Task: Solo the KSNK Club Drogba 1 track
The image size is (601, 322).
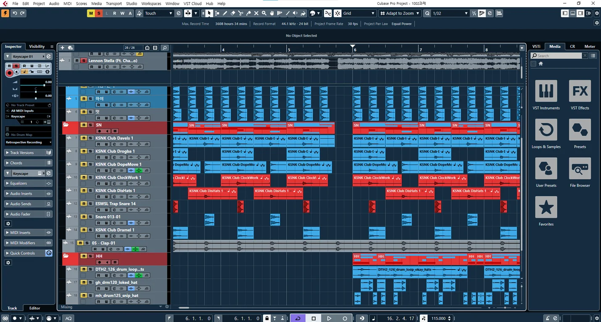Action: pos(90,151)
